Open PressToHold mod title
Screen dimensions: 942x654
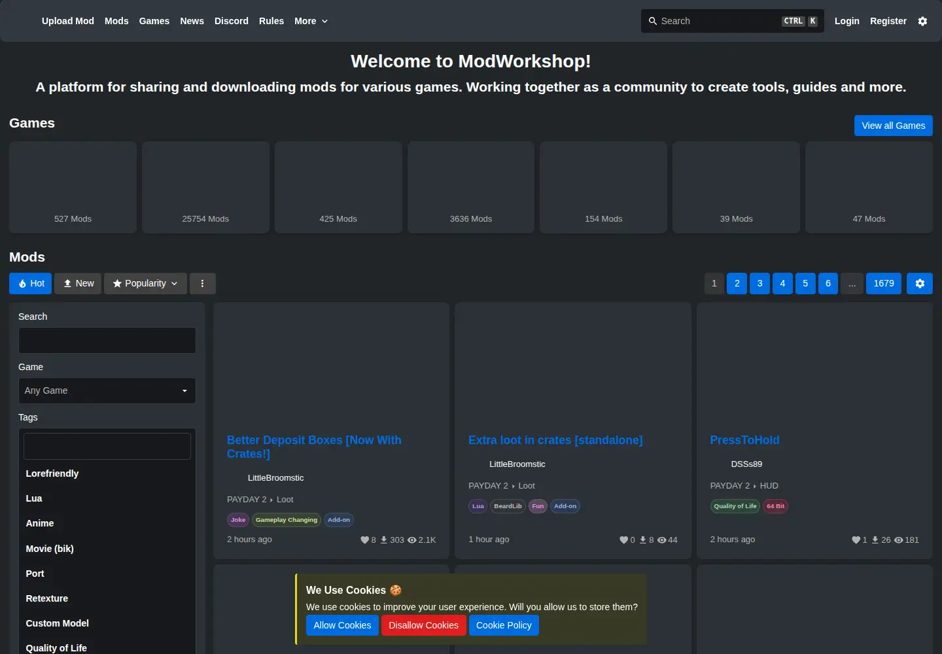point(744,440)
